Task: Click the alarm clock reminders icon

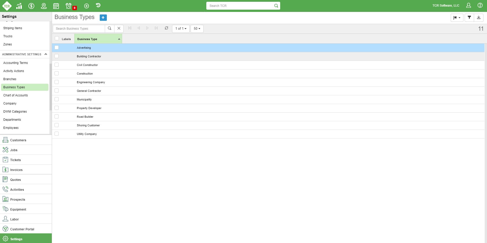Action: click(69, 6)
